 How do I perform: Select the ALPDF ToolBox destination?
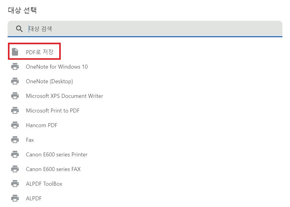click(x=44, y=184)
